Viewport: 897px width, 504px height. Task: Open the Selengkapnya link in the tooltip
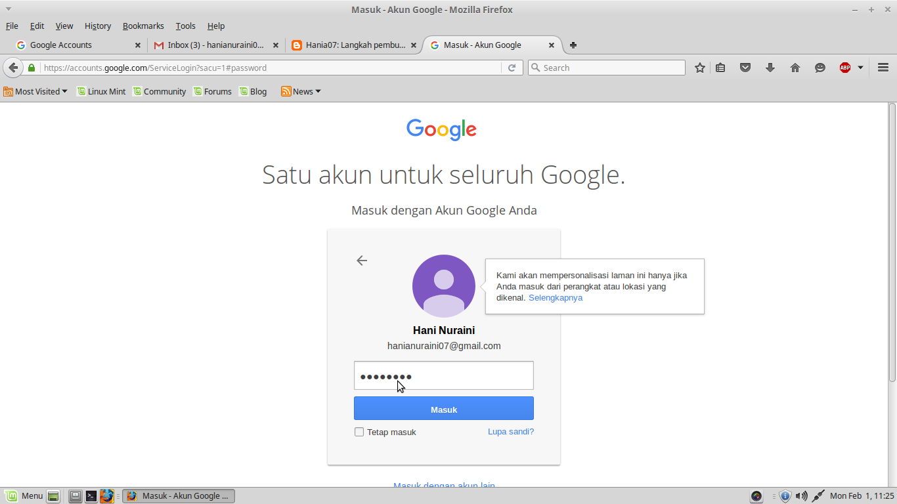tap(556, 298)
